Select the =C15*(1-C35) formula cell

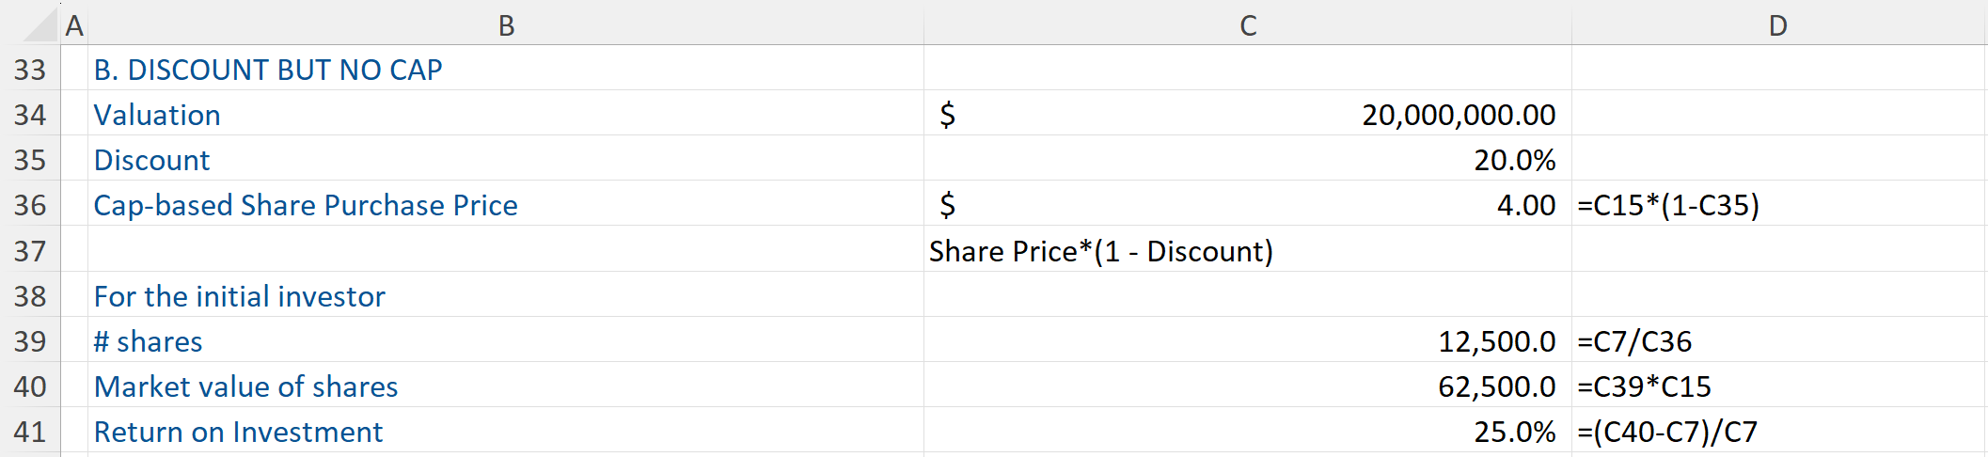(x=1667, y=205)
